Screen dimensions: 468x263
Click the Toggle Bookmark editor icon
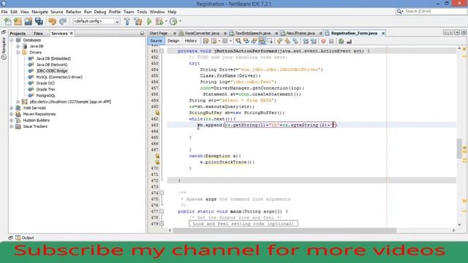pyautogui.click(x=295, y=41)
